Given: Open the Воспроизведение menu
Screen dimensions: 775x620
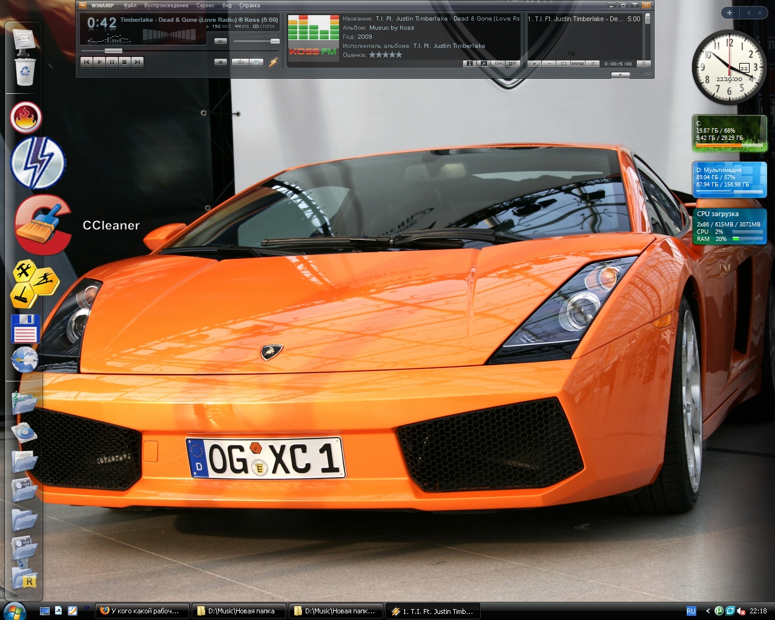Looking at the screenshot, I should (x=166, y=5).
